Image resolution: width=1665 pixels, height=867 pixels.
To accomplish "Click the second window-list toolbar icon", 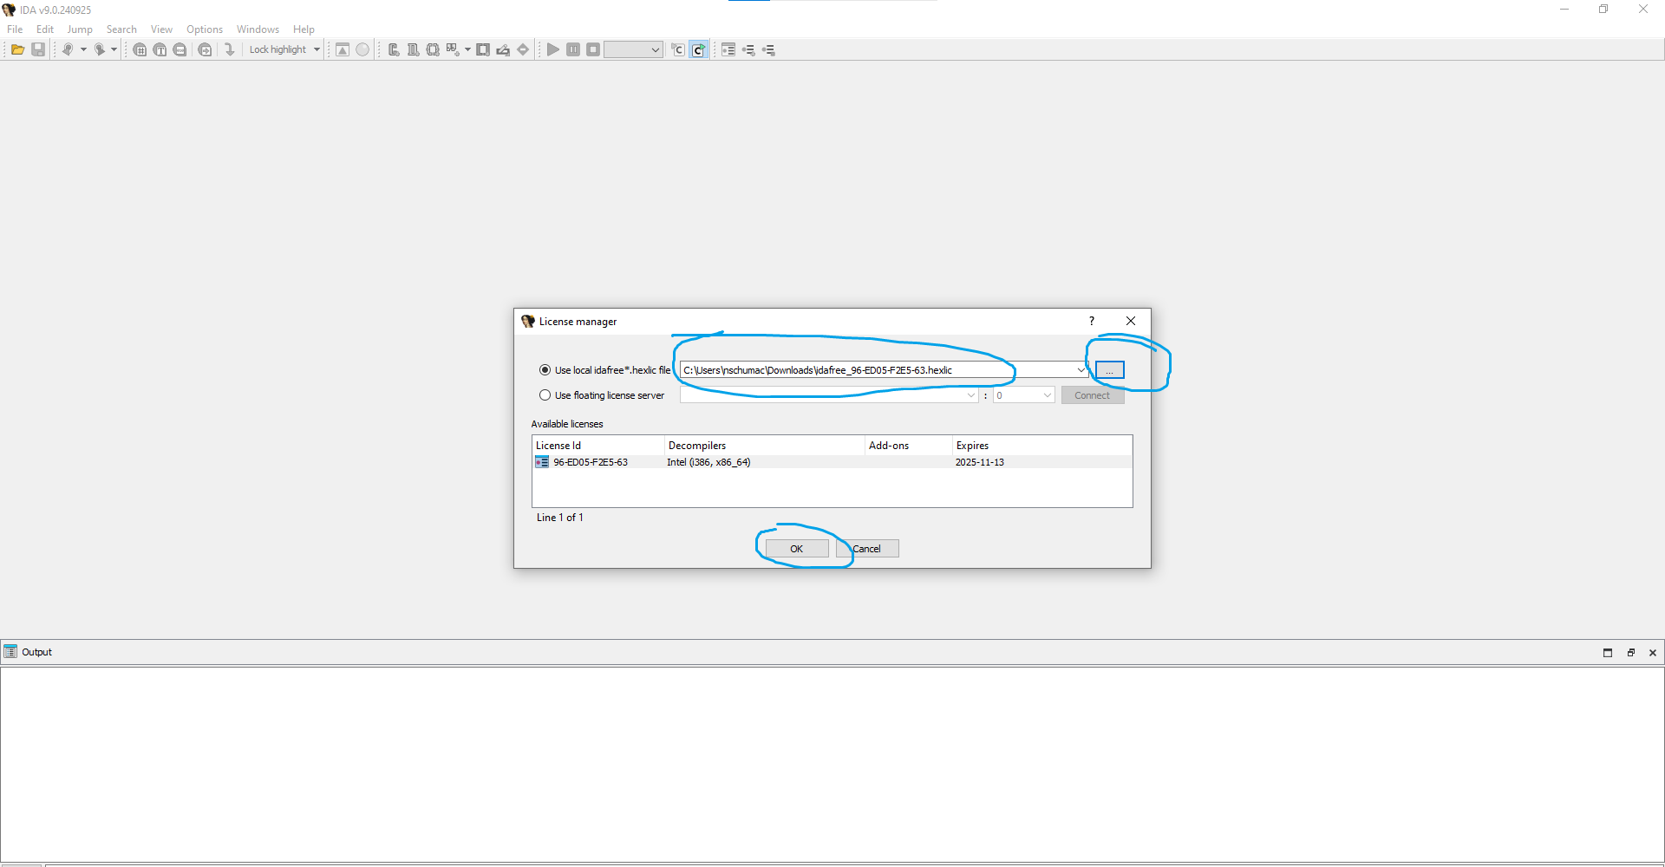I will (413, 49).
